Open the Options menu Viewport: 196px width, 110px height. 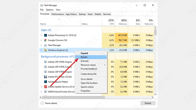pyautogui.click(x=50, y=10)
